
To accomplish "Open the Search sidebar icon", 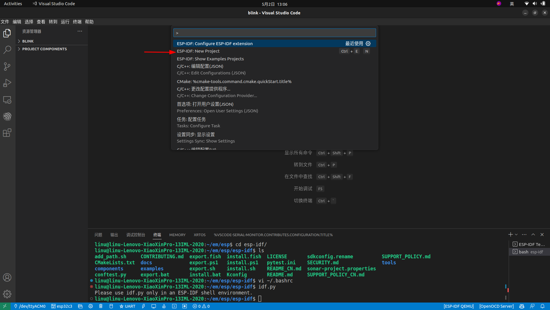I will 7,50.
